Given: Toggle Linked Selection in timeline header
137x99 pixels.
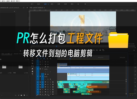Looking at the screenshot, I should tap(44, 59).
